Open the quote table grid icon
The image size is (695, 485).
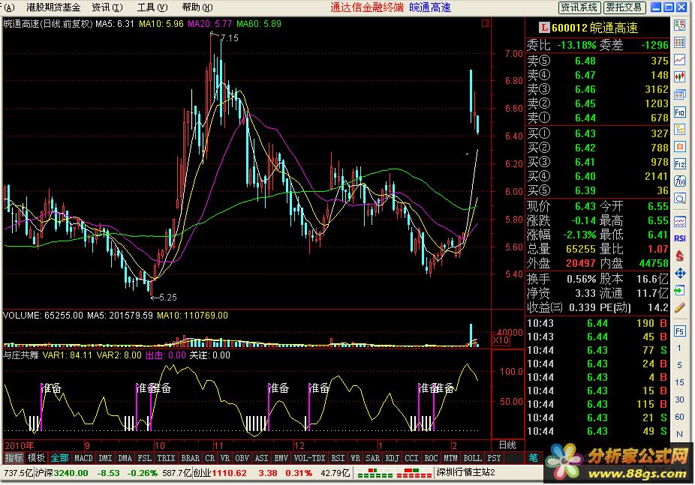pyautogui.click(x=679, y=43)
